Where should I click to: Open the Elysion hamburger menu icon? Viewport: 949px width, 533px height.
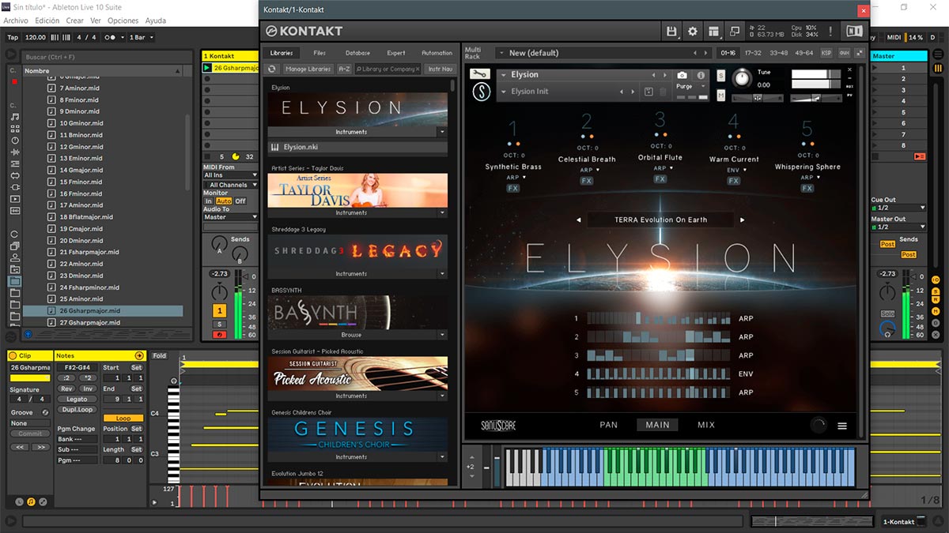(842, 426)
